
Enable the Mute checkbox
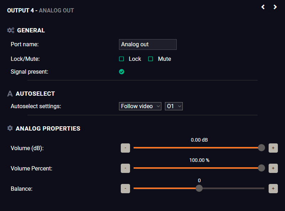point(150,59)
